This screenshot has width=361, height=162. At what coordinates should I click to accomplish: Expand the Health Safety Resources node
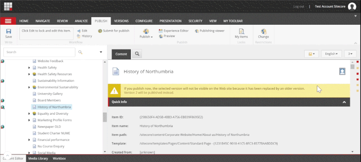pos(29,74)
